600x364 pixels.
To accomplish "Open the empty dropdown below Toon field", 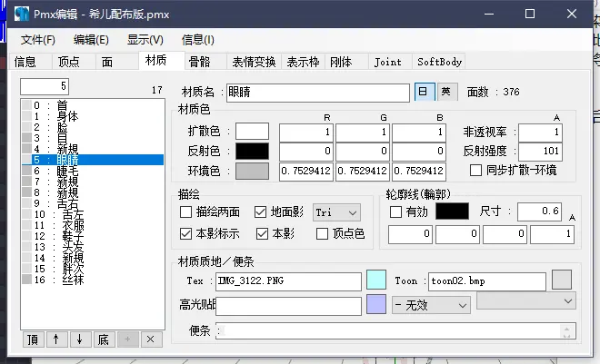I will tap(526, 301).
